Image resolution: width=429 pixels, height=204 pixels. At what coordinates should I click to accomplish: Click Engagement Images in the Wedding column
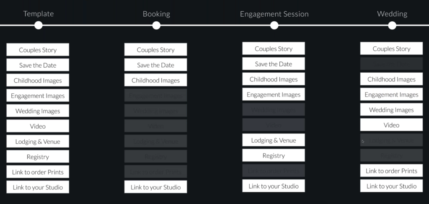click(x=392, y=94)
